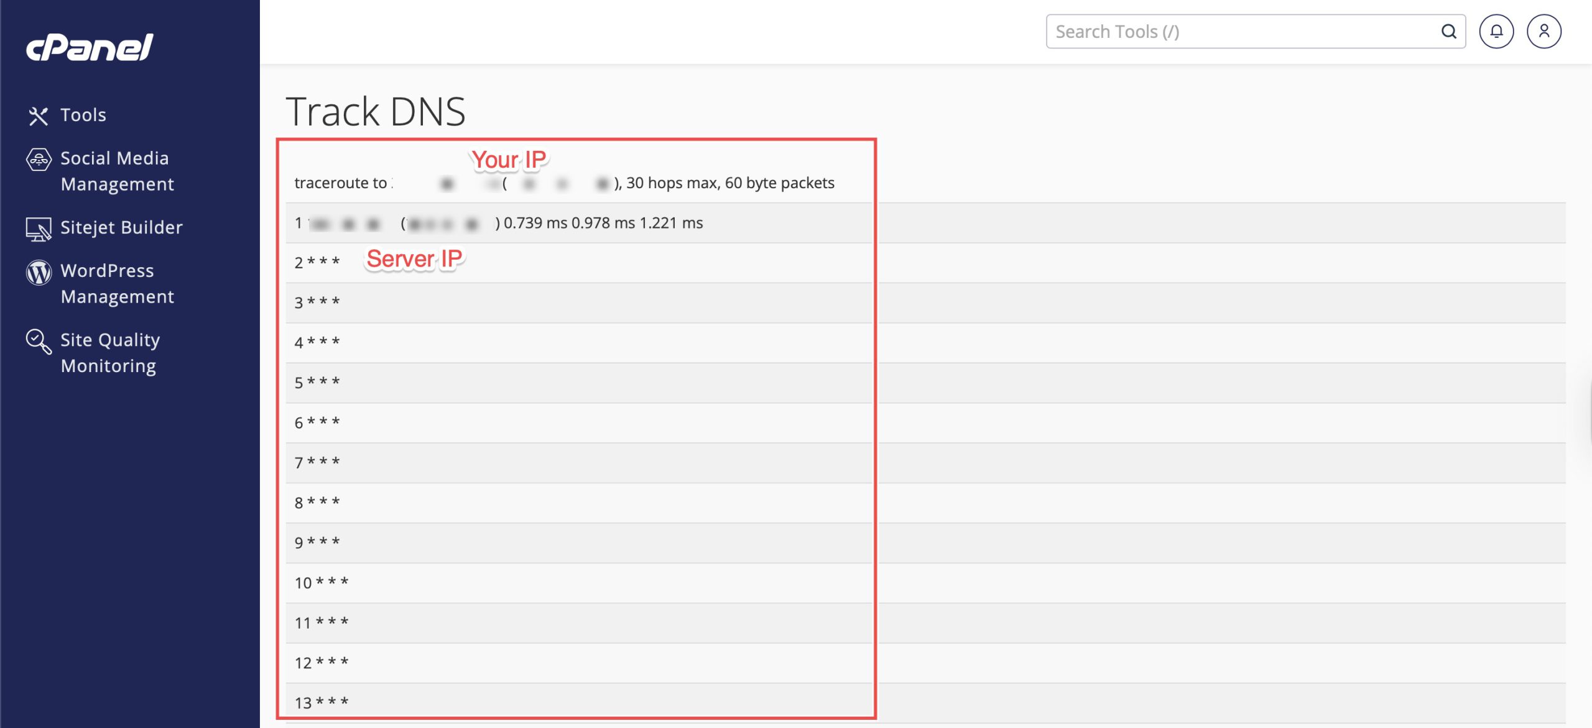This screenshot has height=728, width=1592.
Task: Click the Site Quality Monitoring magnifier icon
Action: [39, 341]
